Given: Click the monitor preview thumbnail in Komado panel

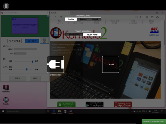Looking at the screenshot, I should pyautogui.click(x=25, y=26).
